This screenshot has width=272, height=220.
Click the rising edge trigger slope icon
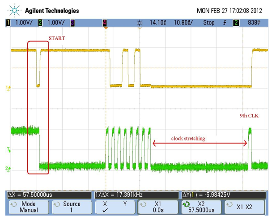click(x=225, y=22)
